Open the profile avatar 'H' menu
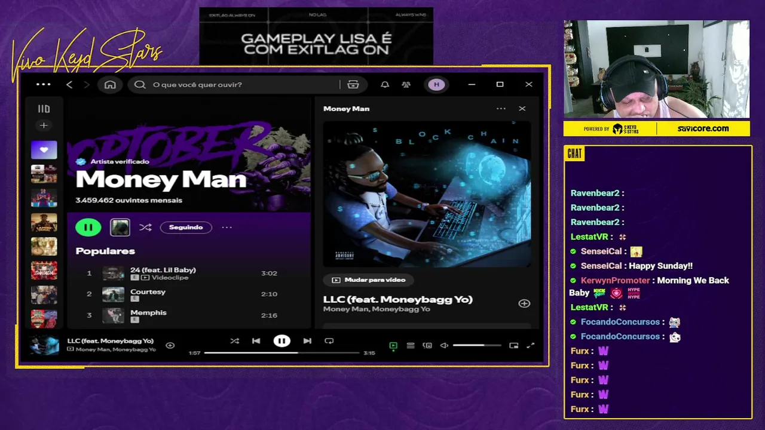The height and width of the screenshot is (430, 765). coord(436,84)
